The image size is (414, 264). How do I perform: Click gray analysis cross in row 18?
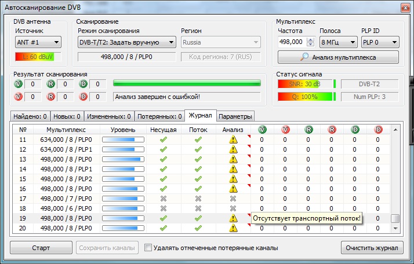click(233, 208)
